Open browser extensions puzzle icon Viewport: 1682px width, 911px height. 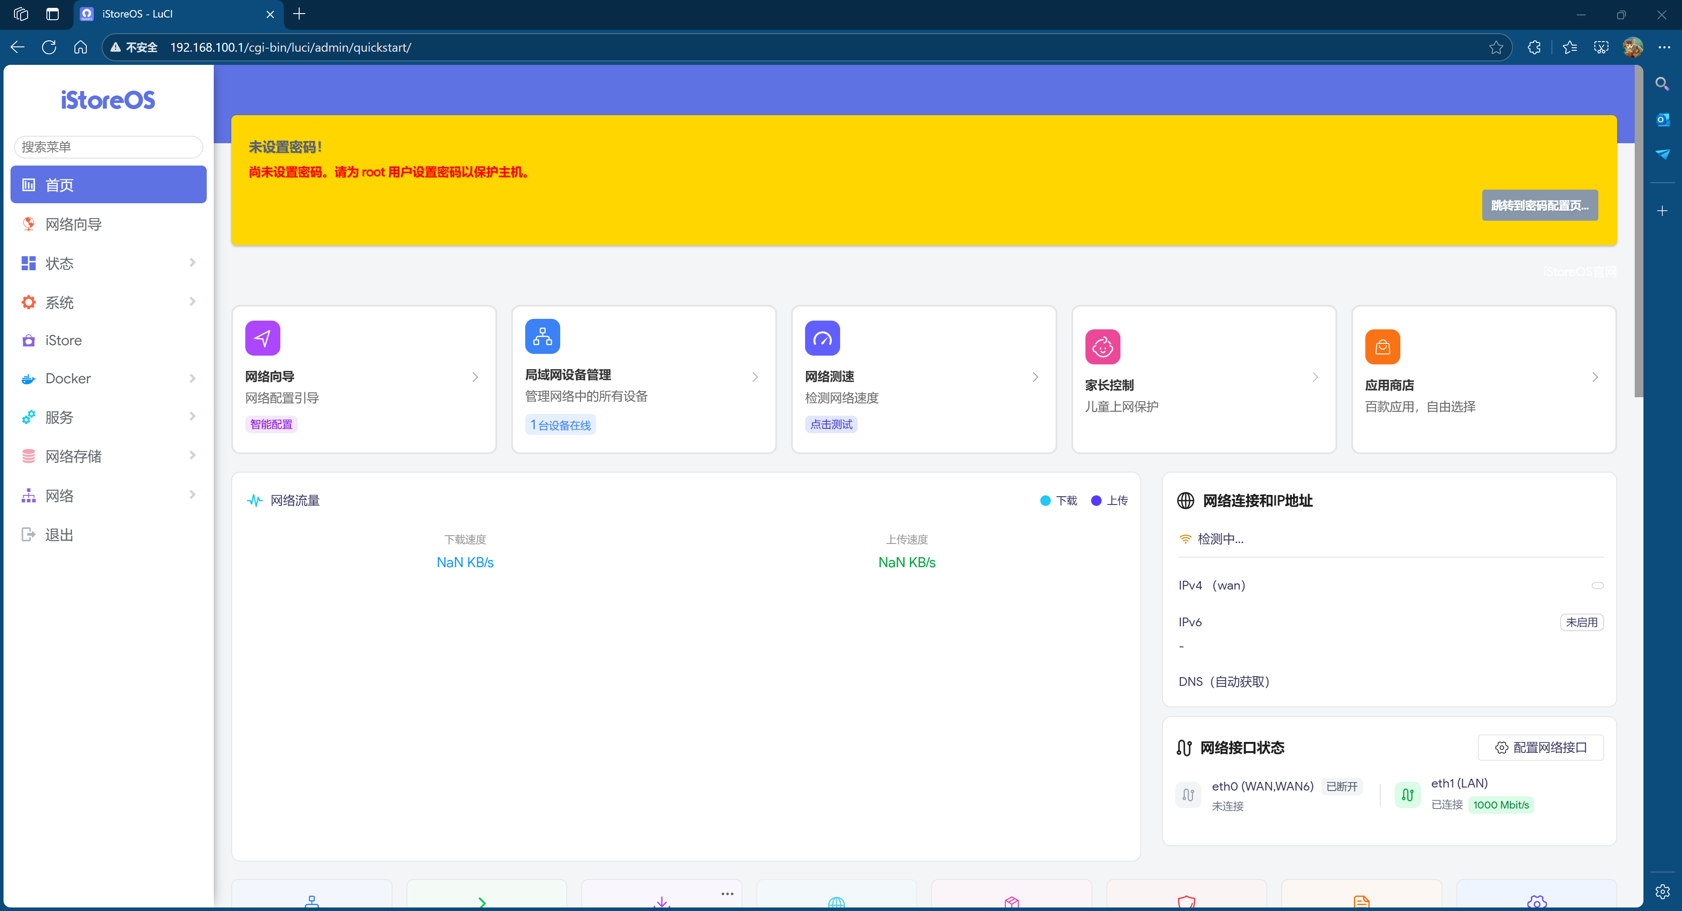tap(1534, 47)
